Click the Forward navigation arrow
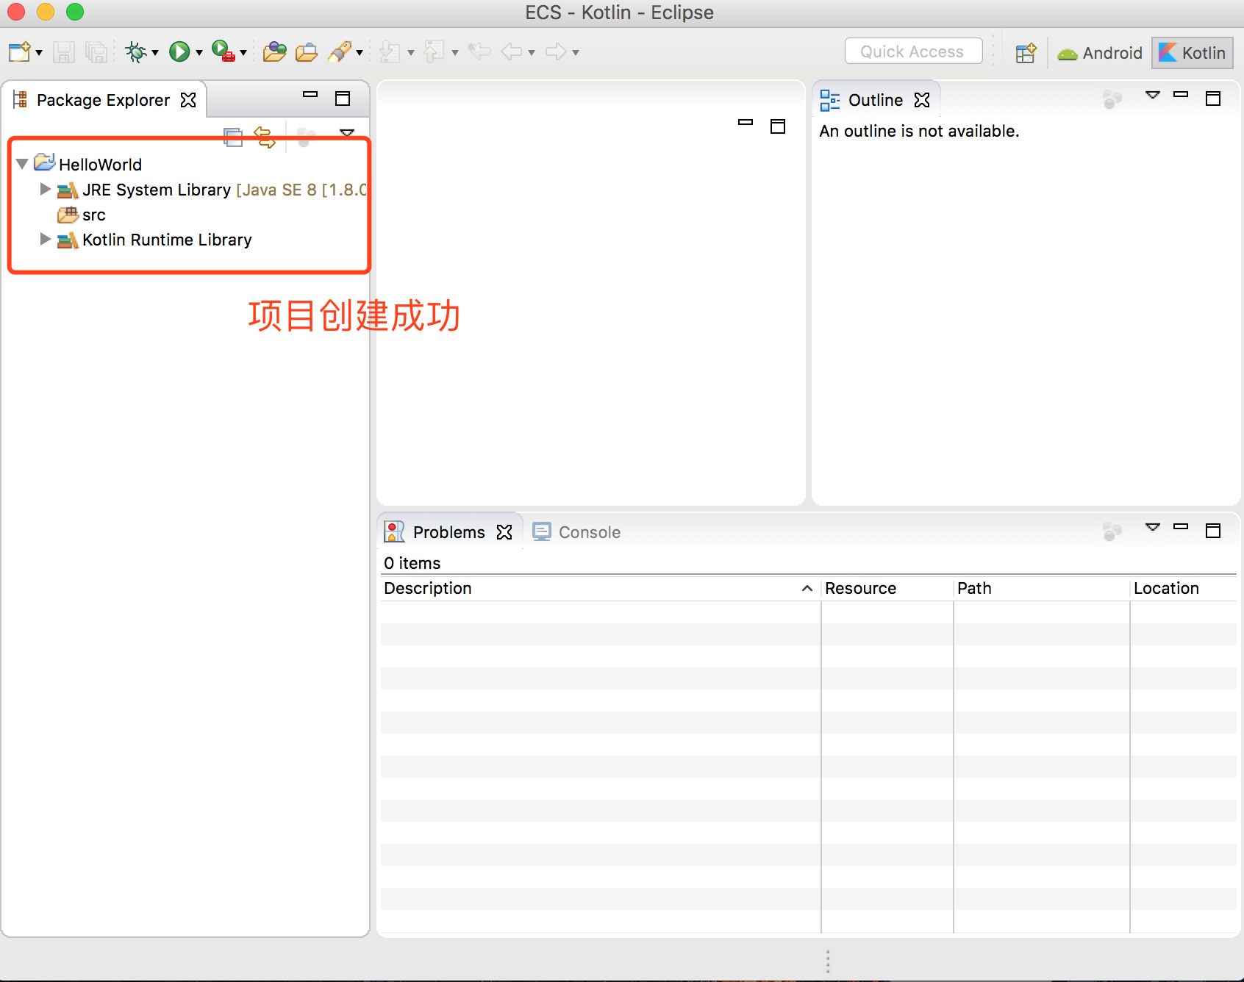The width and height of the screenshot is (1244, 982). [556, 51]
